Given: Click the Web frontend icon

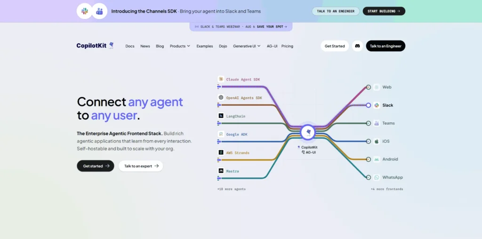Looking at the screenshot, I should (377, 87).
